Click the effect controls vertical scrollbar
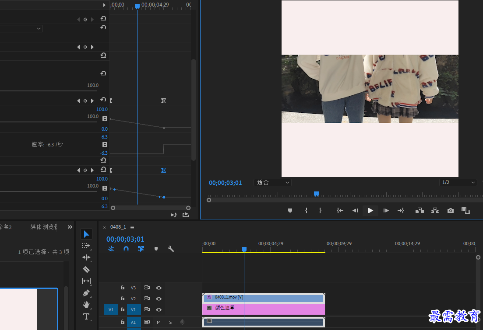The image size is (483, 330). (194, 110)
